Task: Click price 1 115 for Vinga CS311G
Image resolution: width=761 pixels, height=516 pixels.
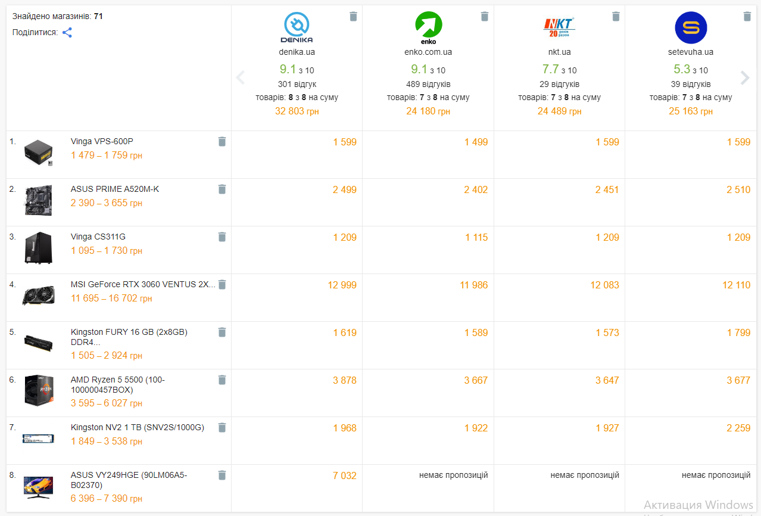Action: 476,237
